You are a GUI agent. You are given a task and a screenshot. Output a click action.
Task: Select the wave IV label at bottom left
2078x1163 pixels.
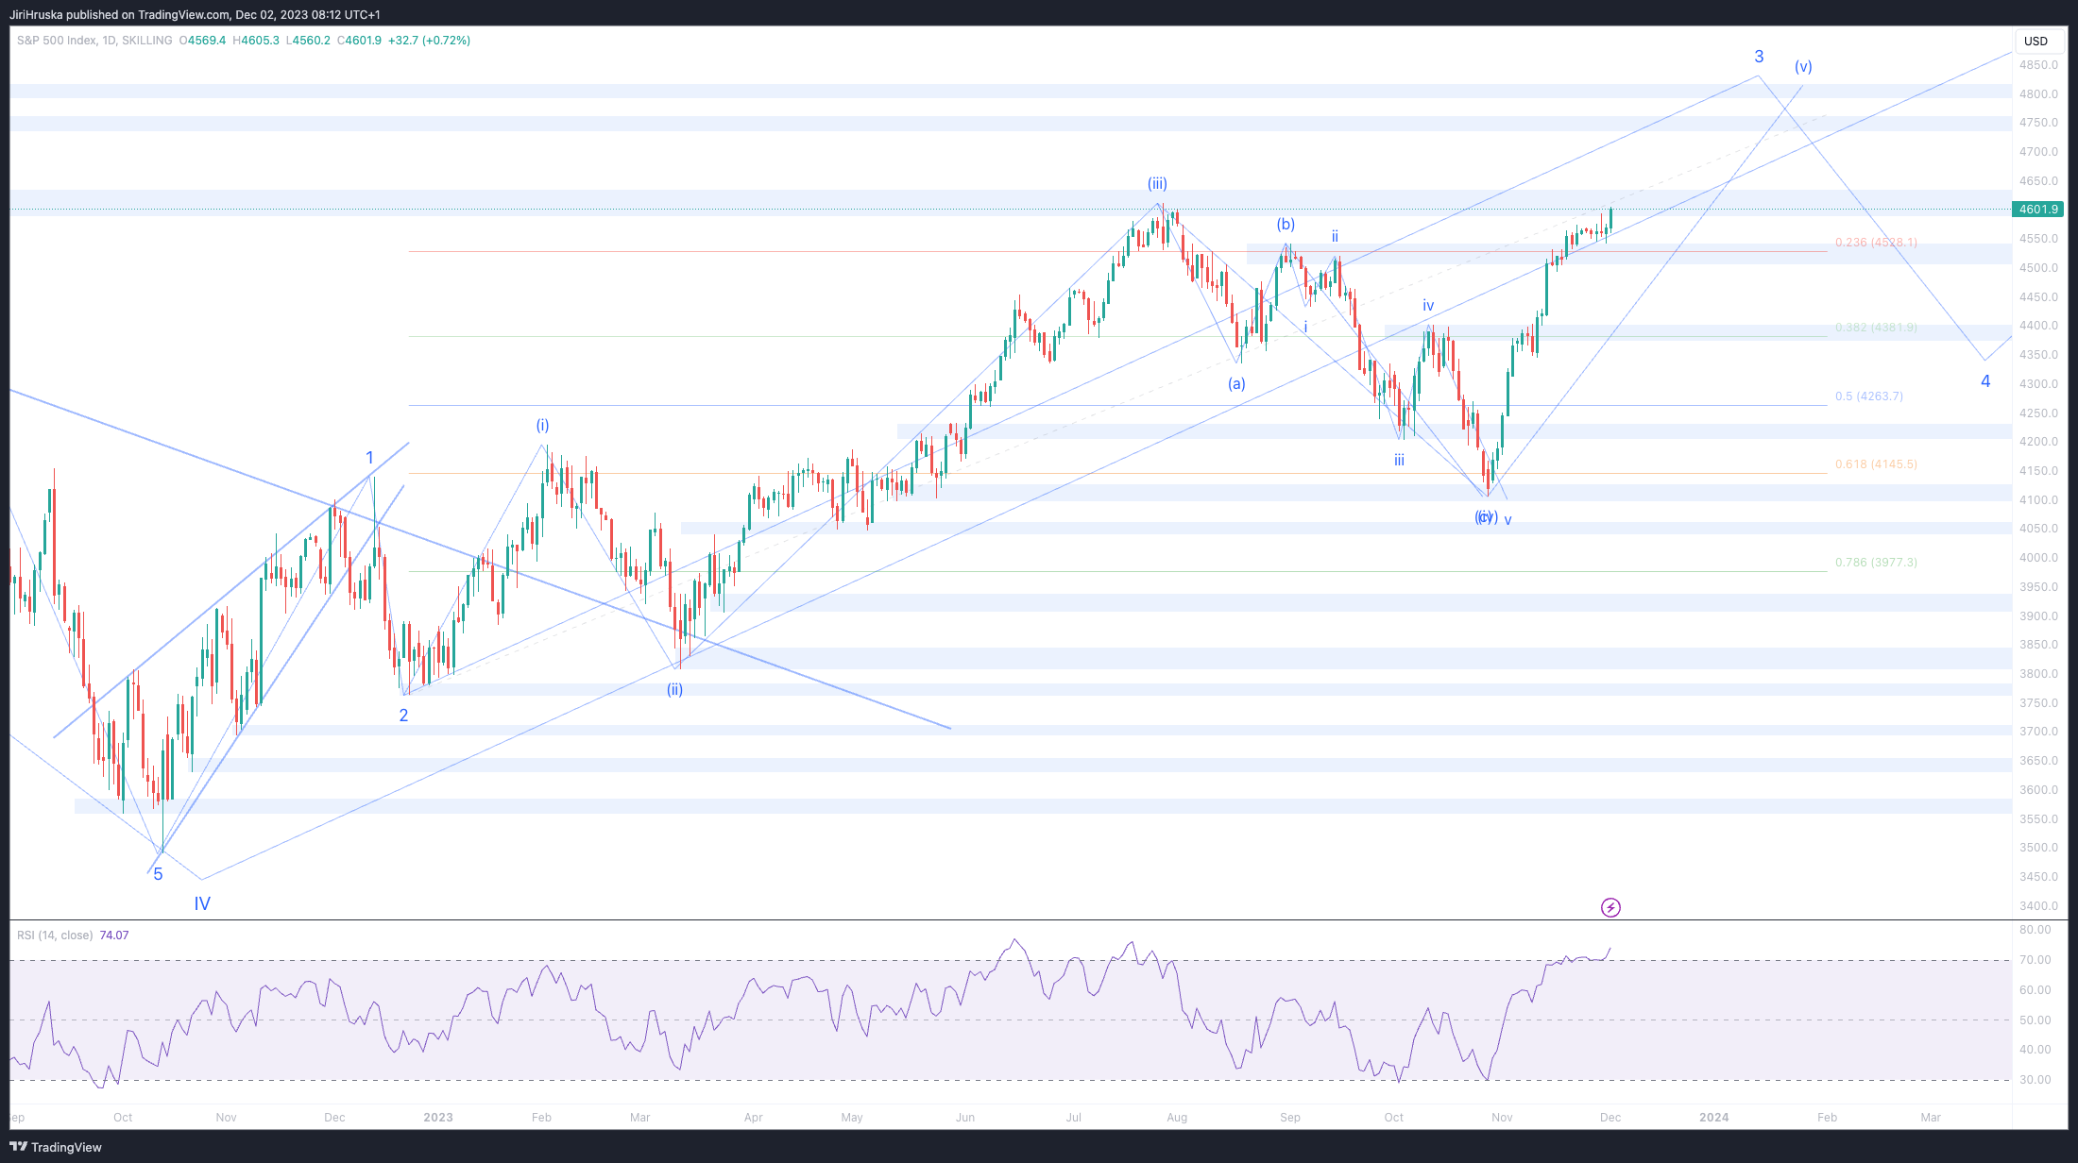(202, 903)
